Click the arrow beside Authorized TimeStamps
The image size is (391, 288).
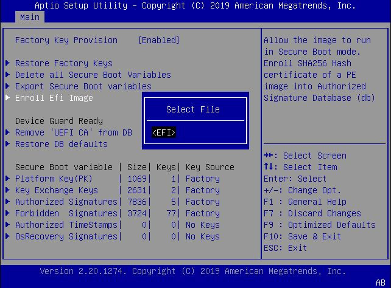point(8,225)
